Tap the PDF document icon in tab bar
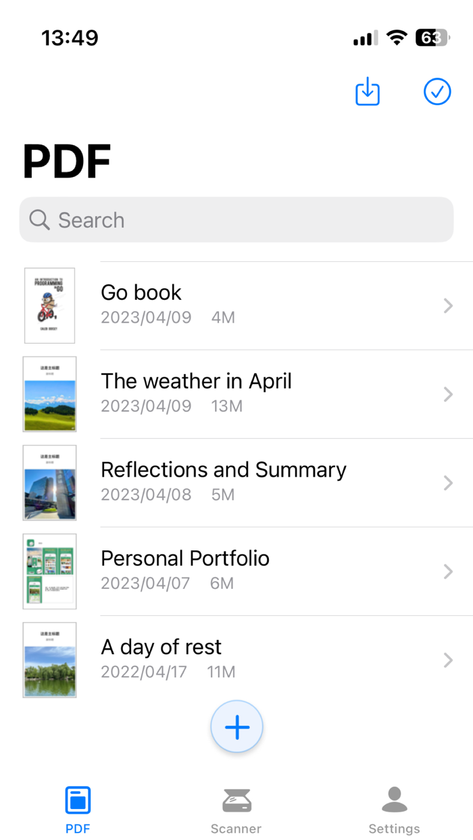Viewport: 473px width, 840px height. [x=78, y=801]
